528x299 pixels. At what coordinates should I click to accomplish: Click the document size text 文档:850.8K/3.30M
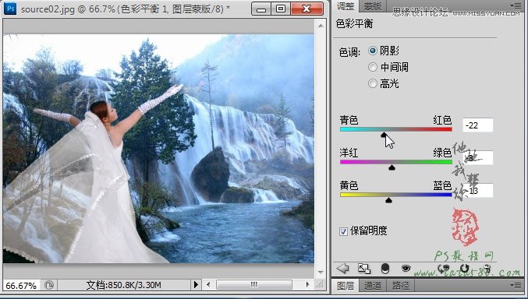pyautogui.click(x=123, y=285)
